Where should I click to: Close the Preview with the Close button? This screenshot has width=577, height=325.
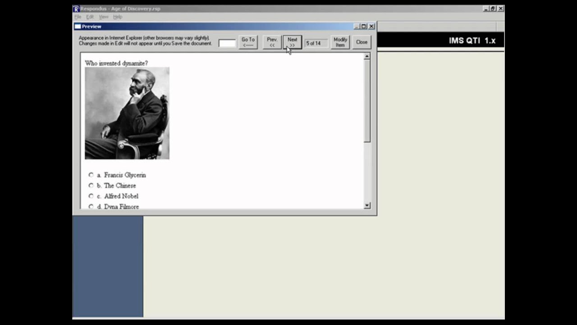click(362, 42)
